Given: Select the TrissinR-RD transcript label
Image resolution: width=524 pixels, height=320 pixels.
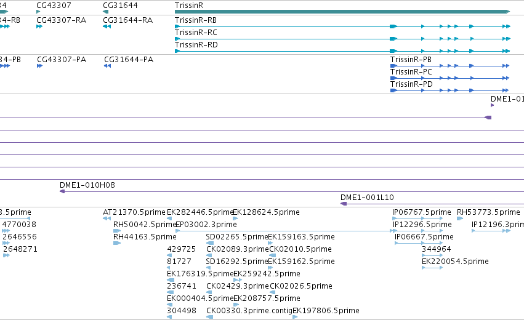Looking at the screenshot, I should [196, 45].
